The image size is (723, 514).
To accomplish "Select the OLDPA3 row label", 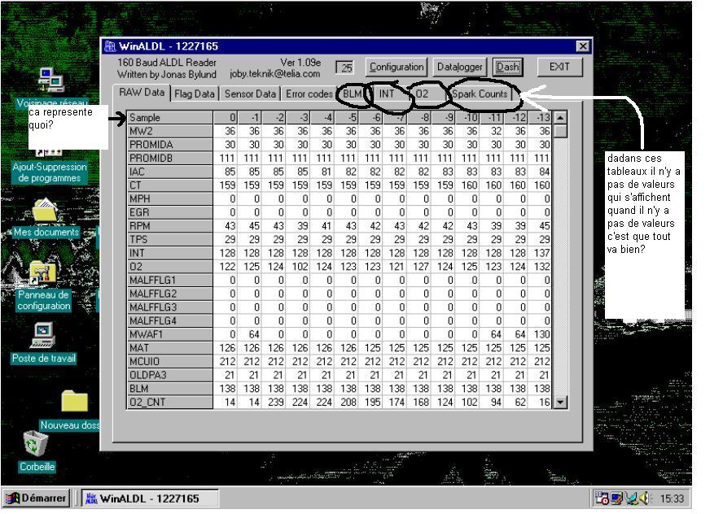I will pos(169,375).
